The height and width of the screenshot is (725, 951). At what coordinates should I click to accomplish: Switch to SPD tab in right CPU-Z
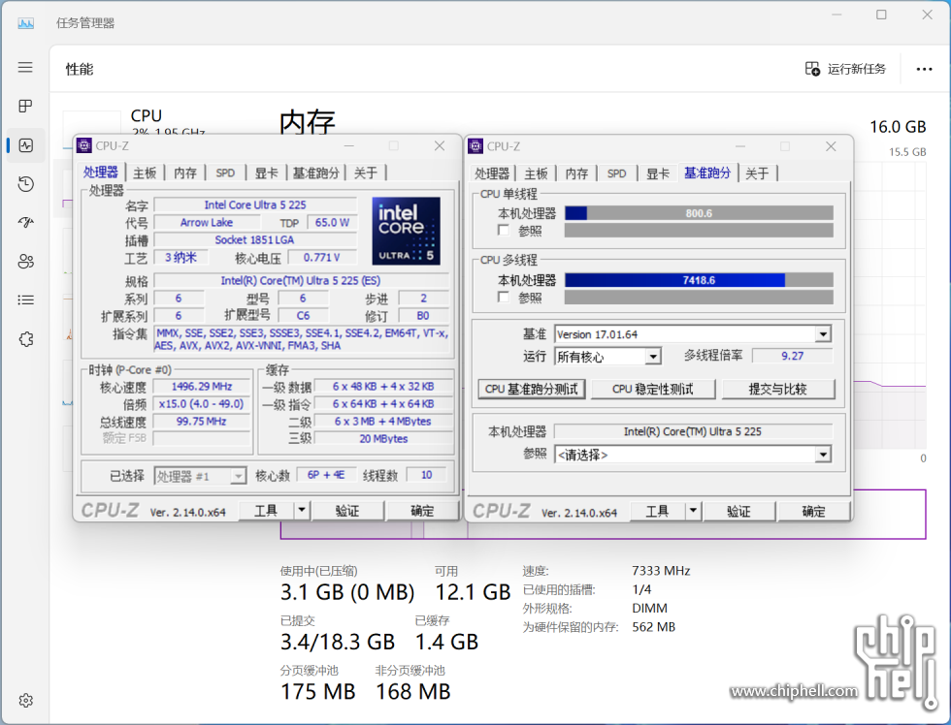coord(616,173)
